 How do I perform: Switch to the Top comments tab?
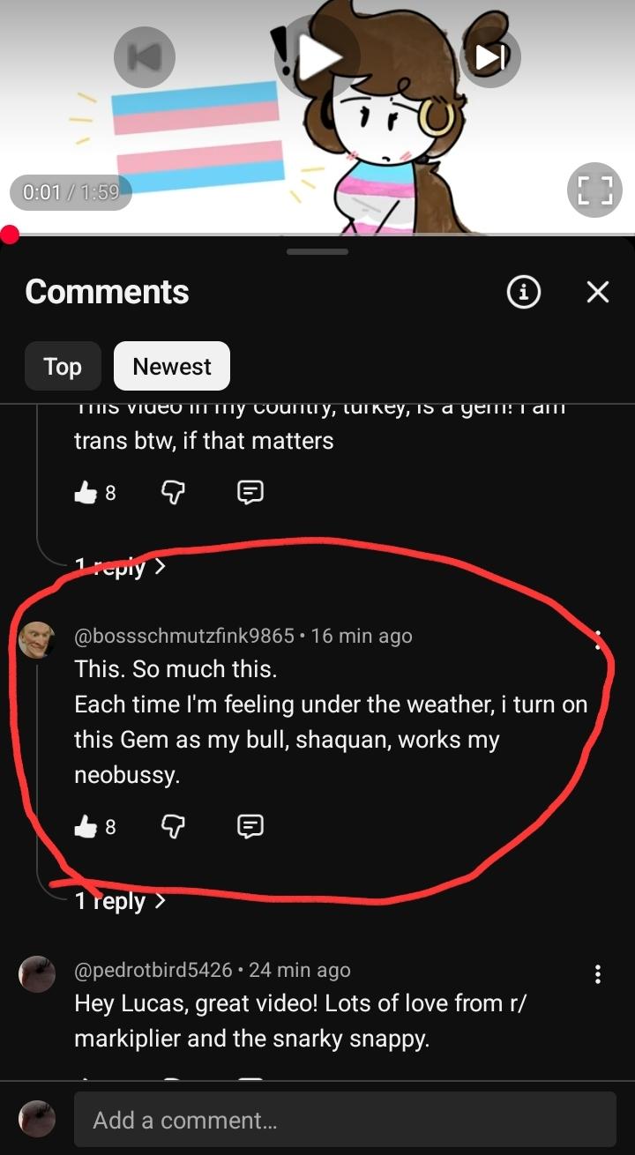[63, 366]
